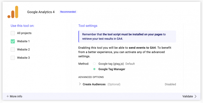Tick the Website 3 checkbox
The width and height of the screenshot is (203, 103).
click(x=13, y=58)
